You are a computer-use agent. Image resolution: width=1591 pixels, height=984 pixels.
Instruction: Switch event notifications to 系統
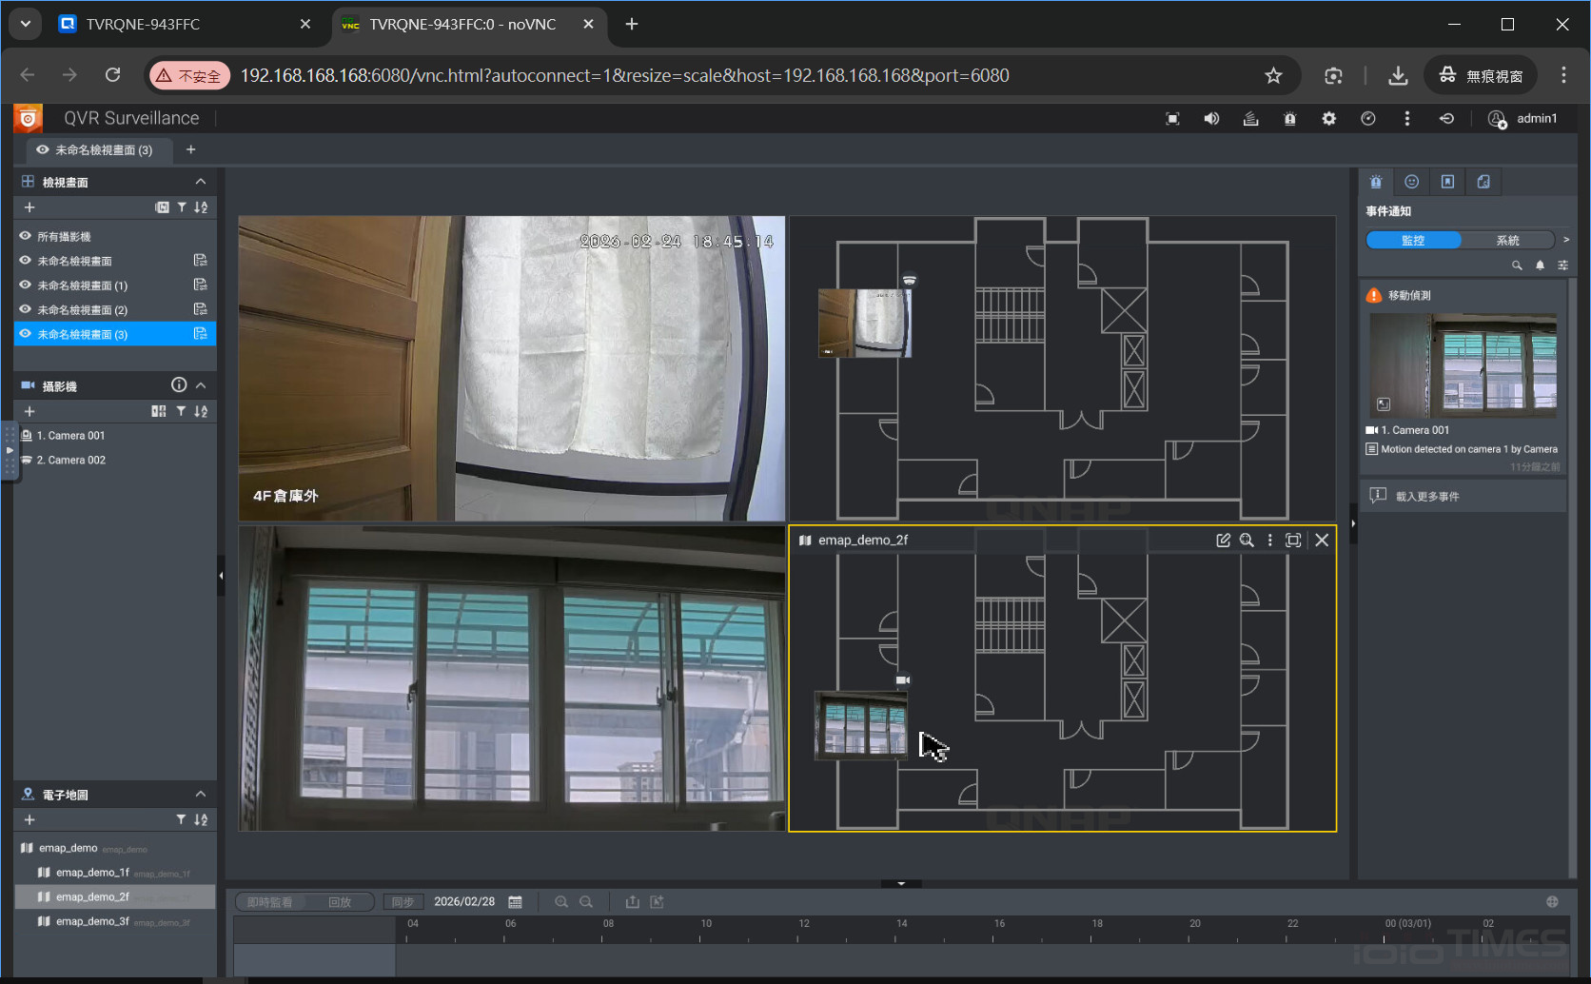click(1507, 240)
